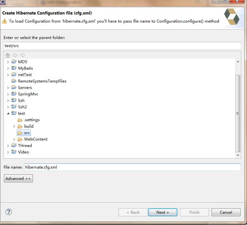Click the scrollbar down arrow

(238, 155)
